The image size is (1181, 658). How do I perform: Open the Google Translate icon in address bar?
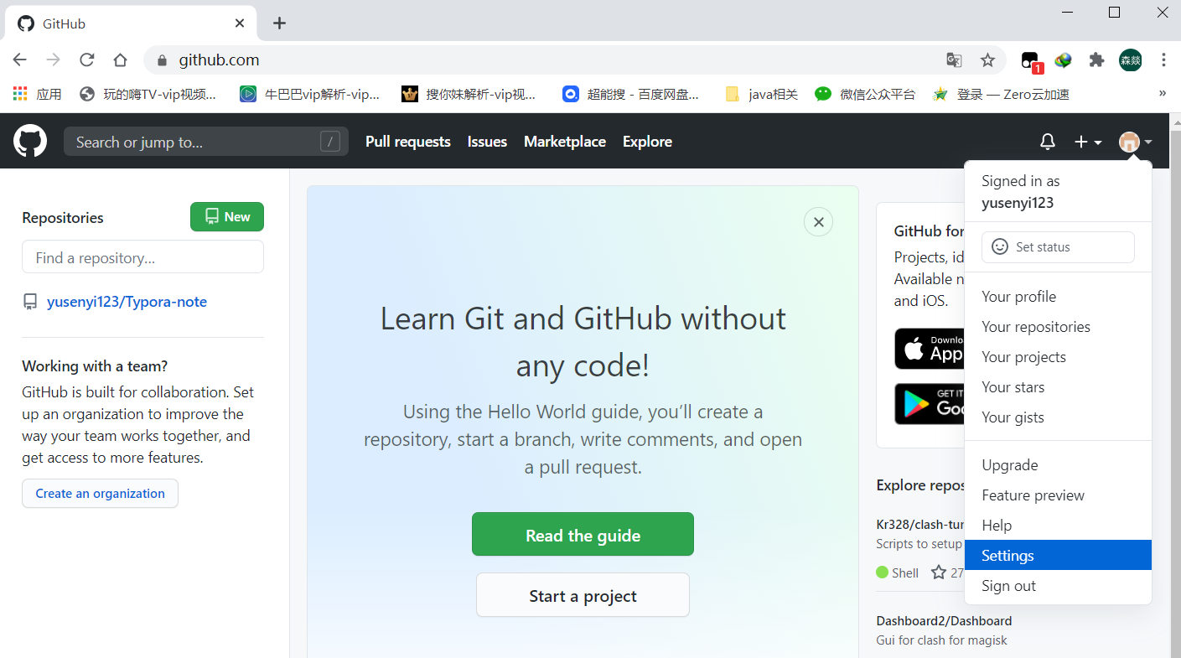click(x=954, y=60)
